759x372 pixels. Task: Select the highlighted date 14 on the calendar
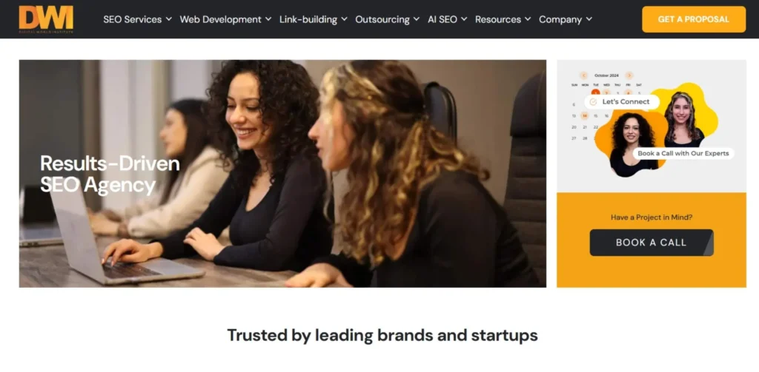coord(584,116)
